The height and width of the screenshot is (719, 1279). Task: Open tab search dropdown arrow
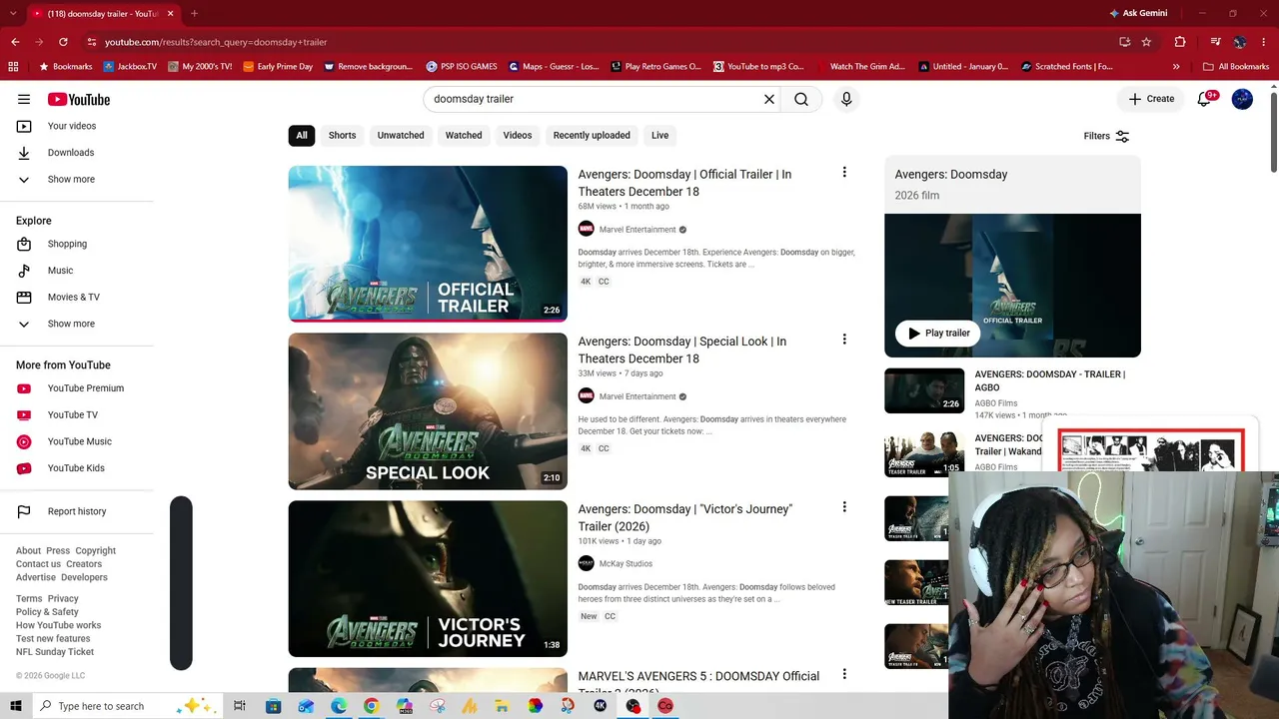(13, 14)
